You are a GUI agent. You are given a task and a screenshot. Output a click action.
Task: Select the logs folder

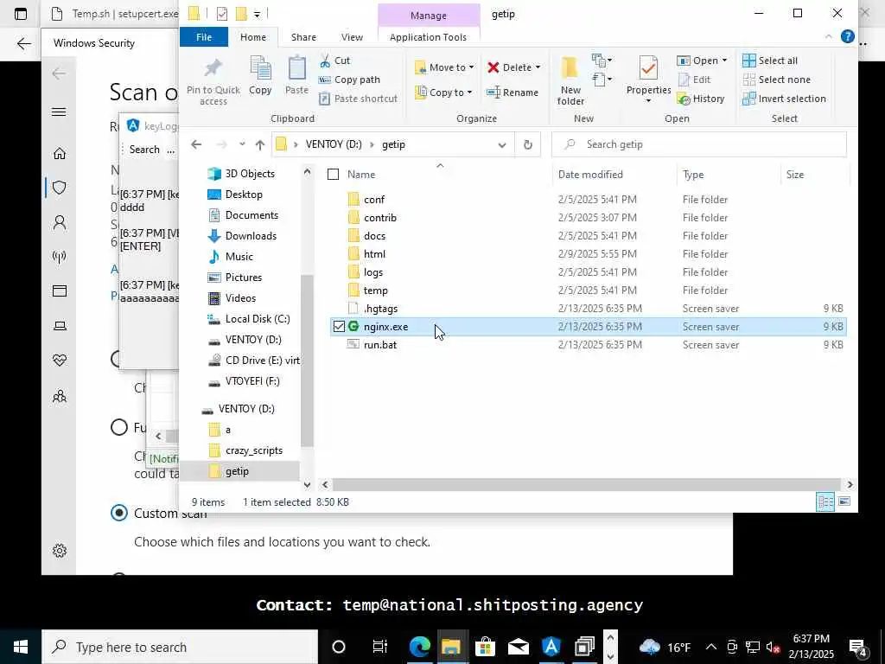[373, 272]
